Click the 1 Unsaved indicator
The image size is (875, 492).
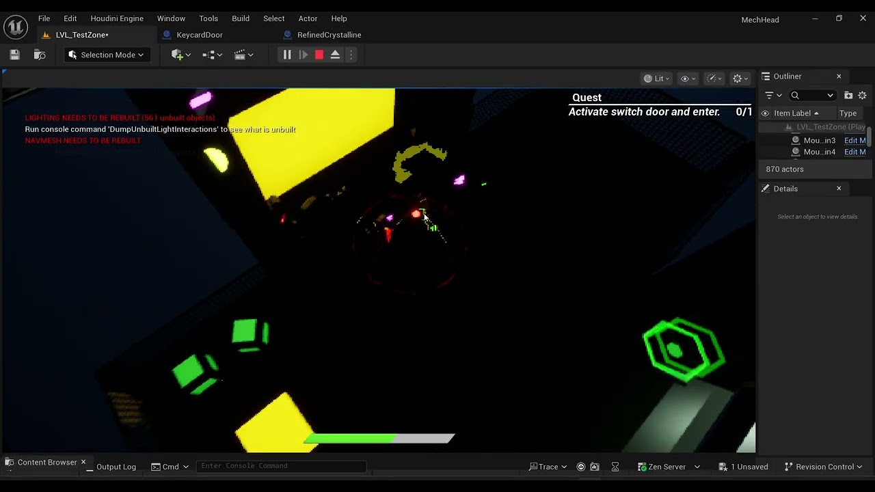pos(743,467)
